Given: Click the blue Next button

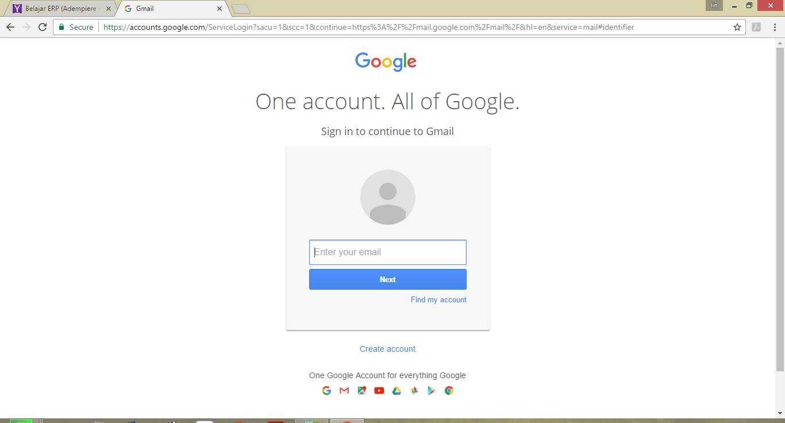Looking at the screenshot, I should 388,279.
